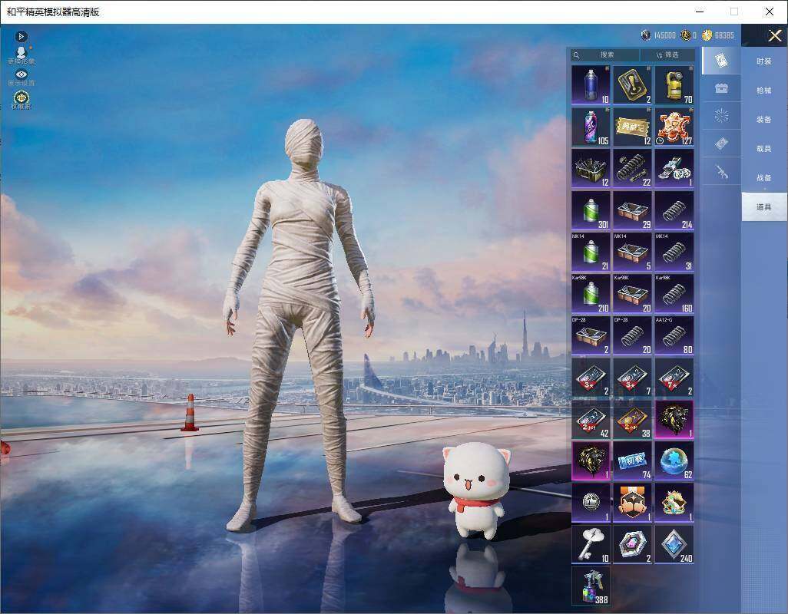The height and width of the screenshot is (614, 788).
Task: Open the change appearance avatar button
Action: tap(21, 55)
